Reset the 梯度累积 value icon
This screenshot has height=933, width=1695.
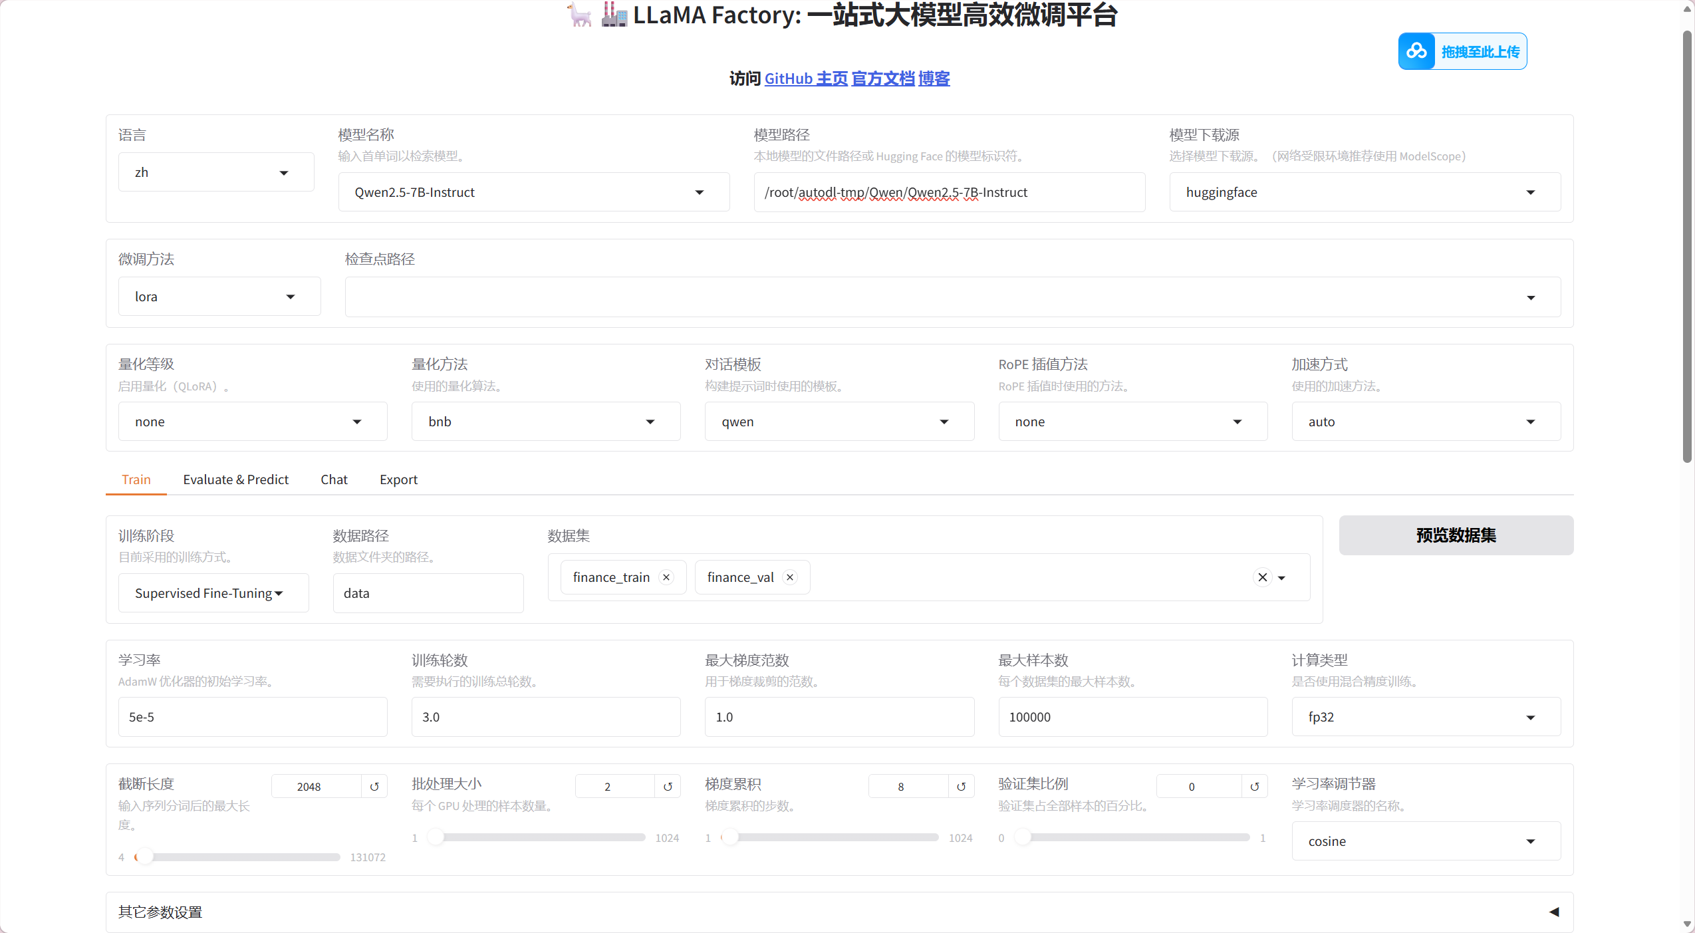coord(961,787)
